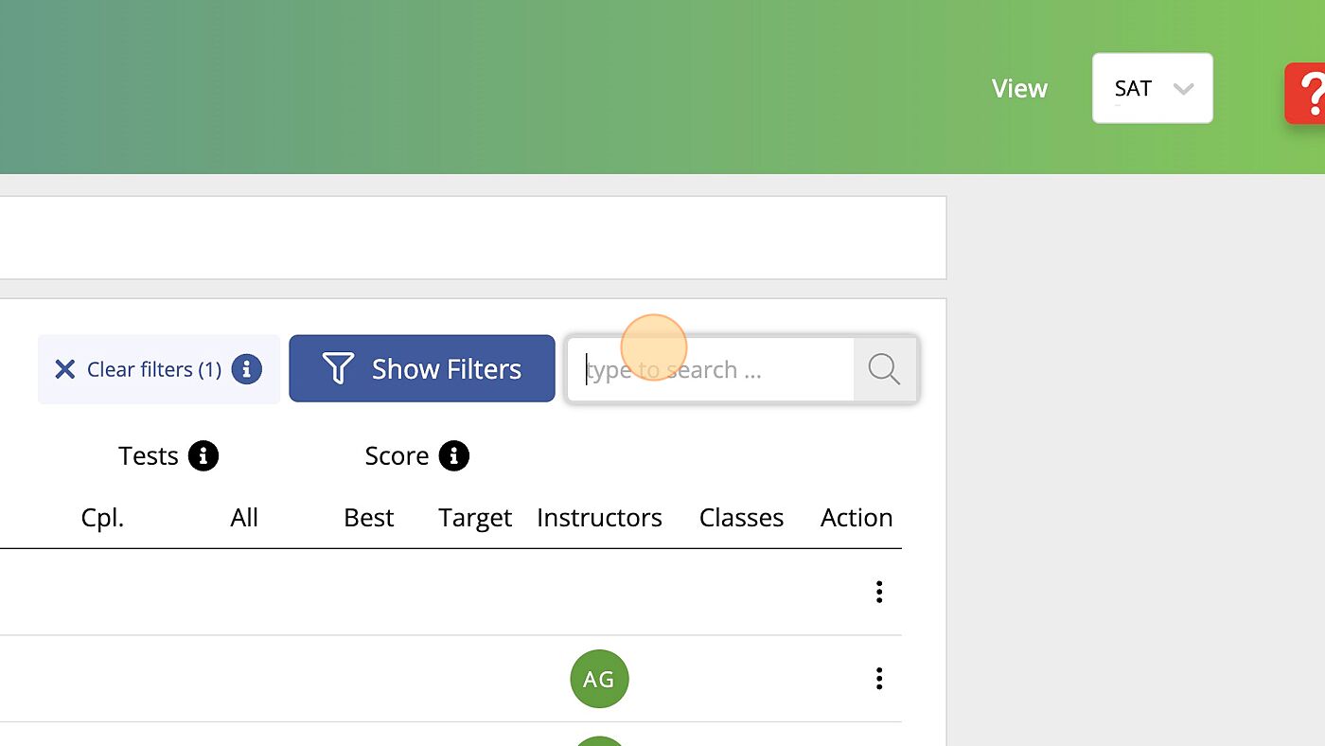Screen dimensions: 1325x746
Task: Focus the type to search input field
Action: pos(710,369)
